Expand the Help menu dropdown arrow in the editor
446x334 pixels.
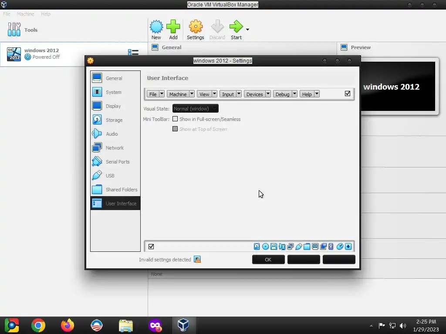click(317, 94)
